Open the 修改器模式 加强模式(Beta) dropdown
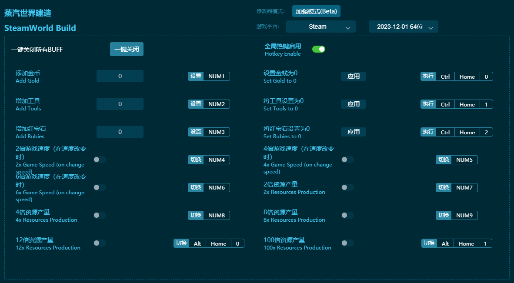 (x=316, y=11)
